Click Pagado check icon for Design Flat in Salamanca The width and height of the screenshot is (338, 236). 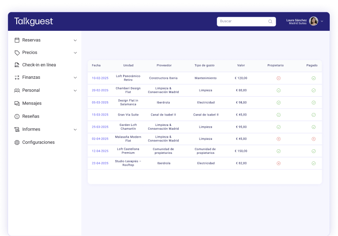[313, 103]
